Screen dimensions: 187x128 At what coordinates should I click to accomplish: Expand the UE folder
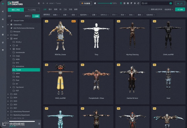click(x=11, y=46)
